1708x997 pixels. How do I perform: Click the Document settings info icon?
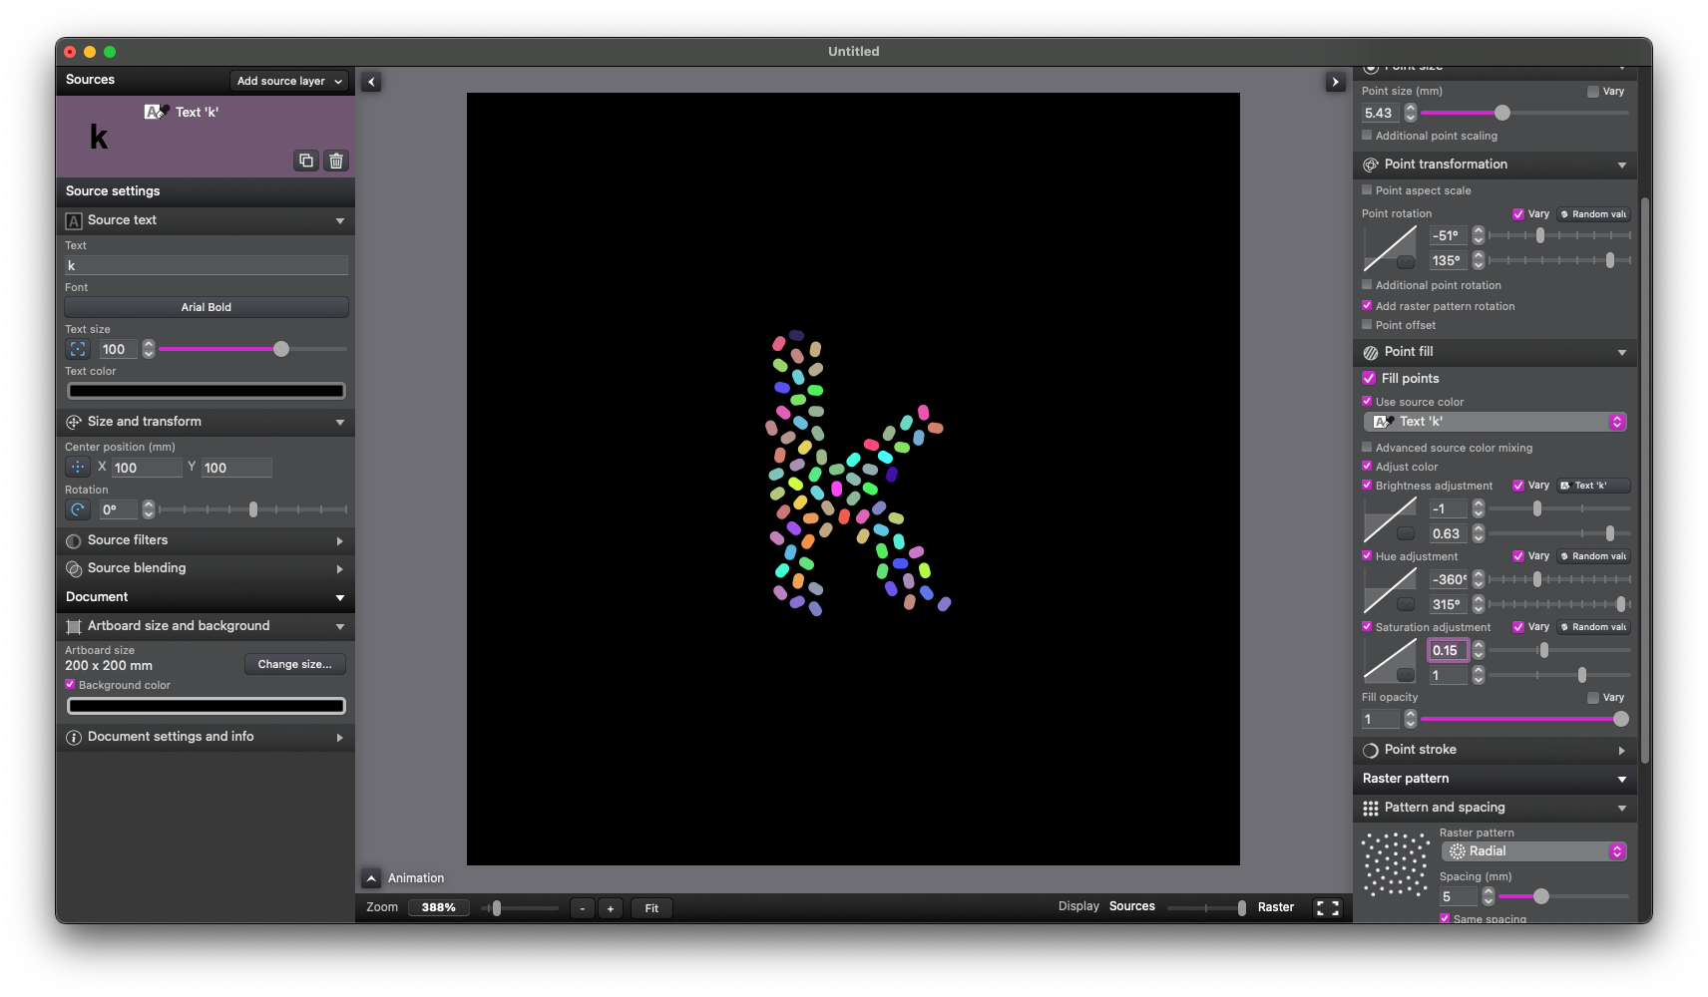coord(74,738)
